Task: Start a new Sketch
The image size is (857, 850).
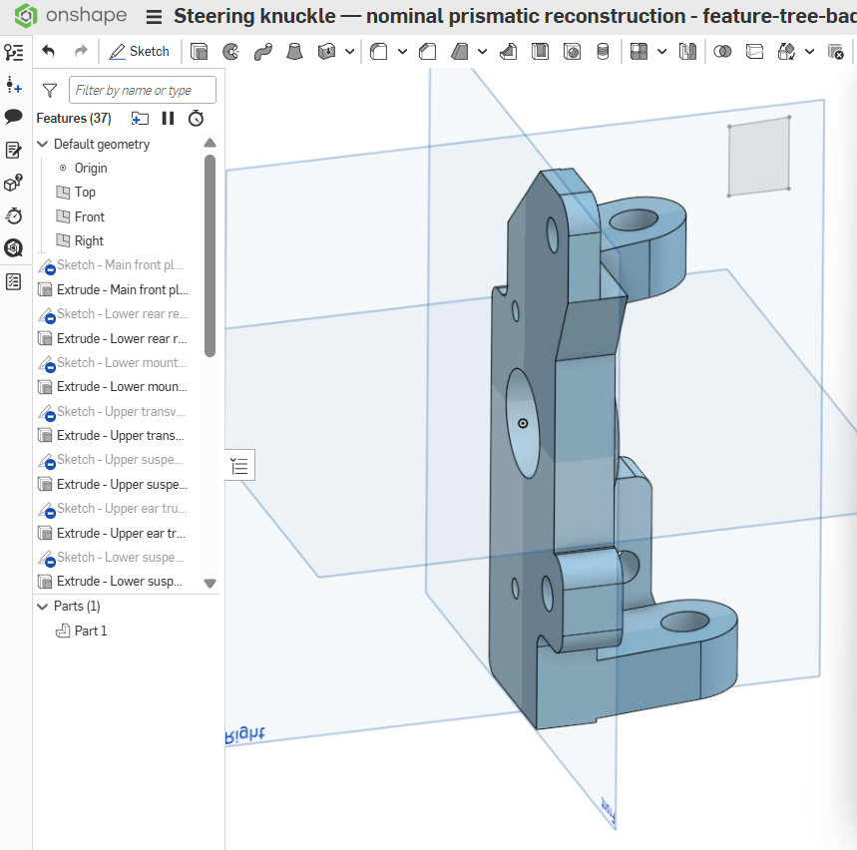Action: pyautogui.click(x=140, y=52)
